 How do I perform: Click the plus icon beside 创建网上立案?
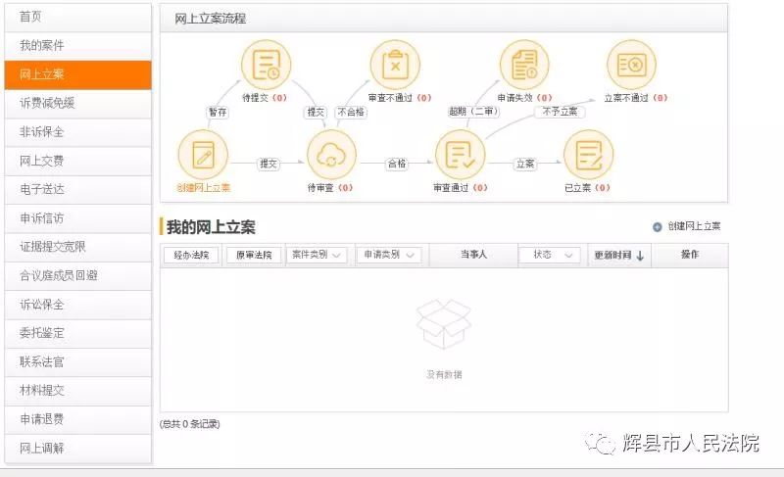[657, 226]
